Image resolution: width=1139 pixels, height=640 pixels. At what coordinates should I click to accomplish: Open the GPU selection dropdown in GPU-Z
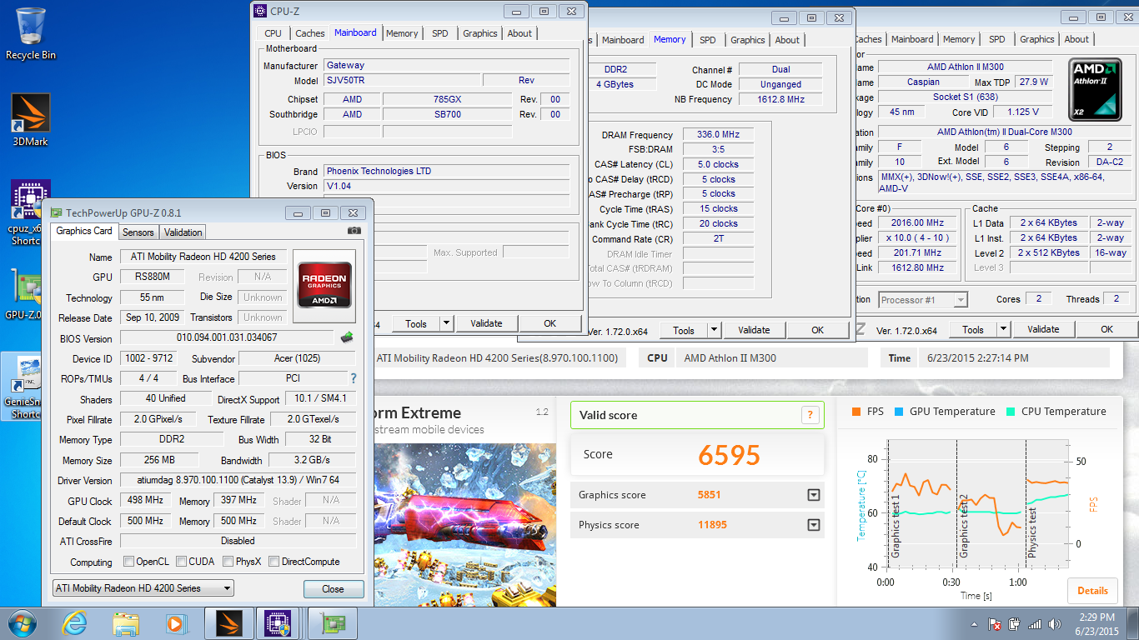click(x=143, y=588)
